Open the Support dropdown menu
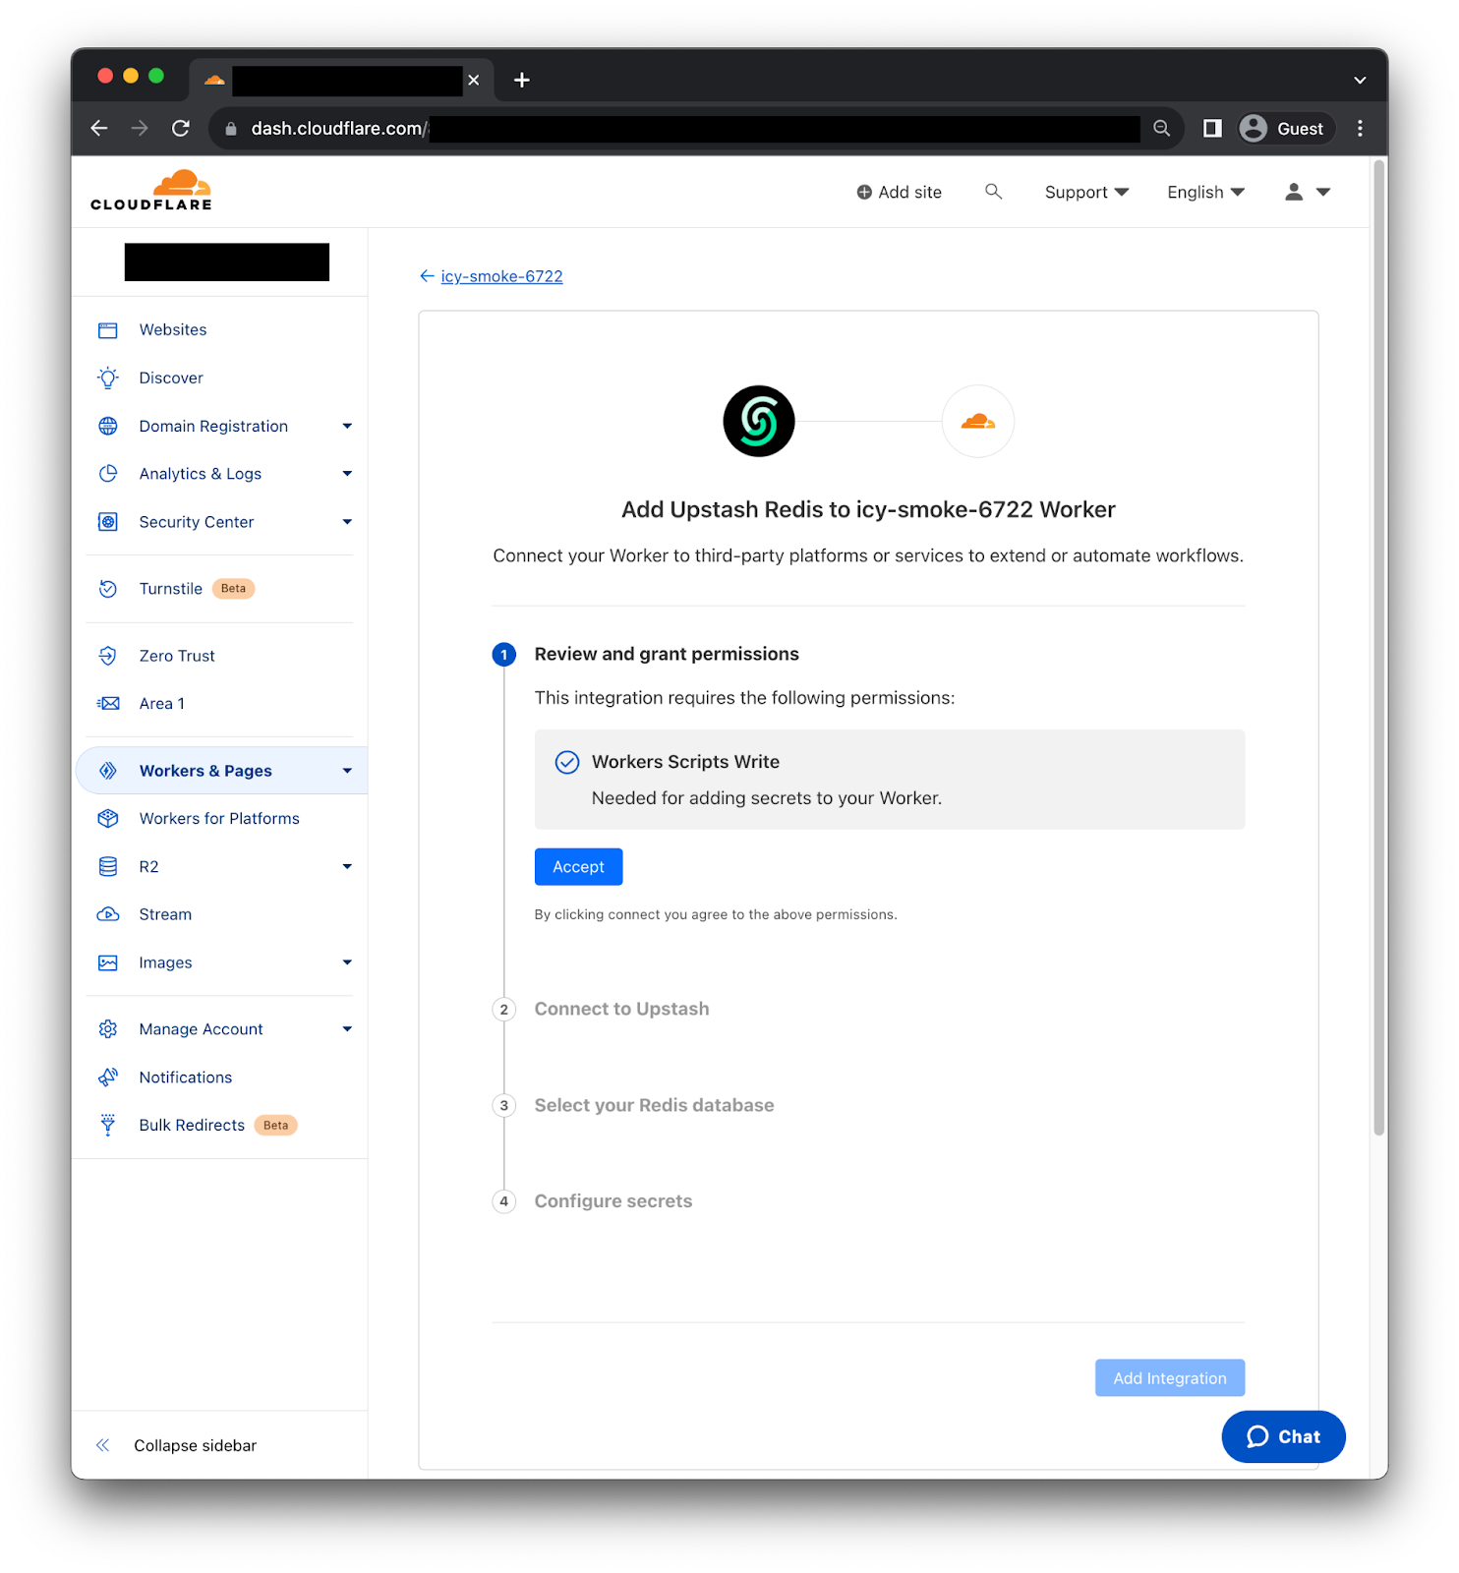The height and width of the screenshot is (1573, 1459). pyautogui.click(x=1086, y=193)
